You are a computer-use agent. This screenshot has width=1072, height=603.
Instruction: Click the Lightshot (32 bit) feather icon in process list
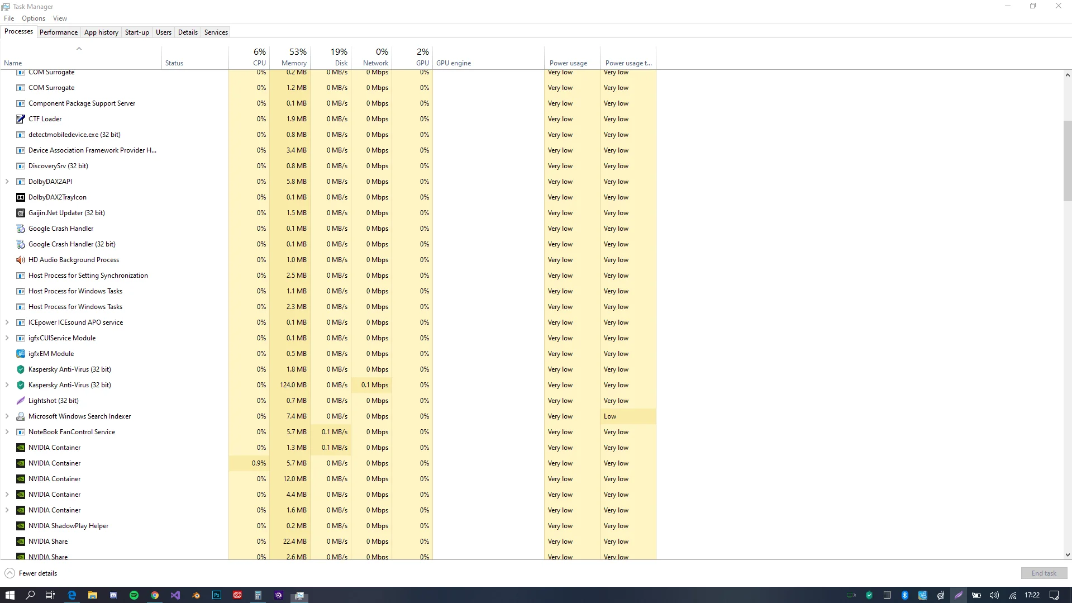coord(21,401)
